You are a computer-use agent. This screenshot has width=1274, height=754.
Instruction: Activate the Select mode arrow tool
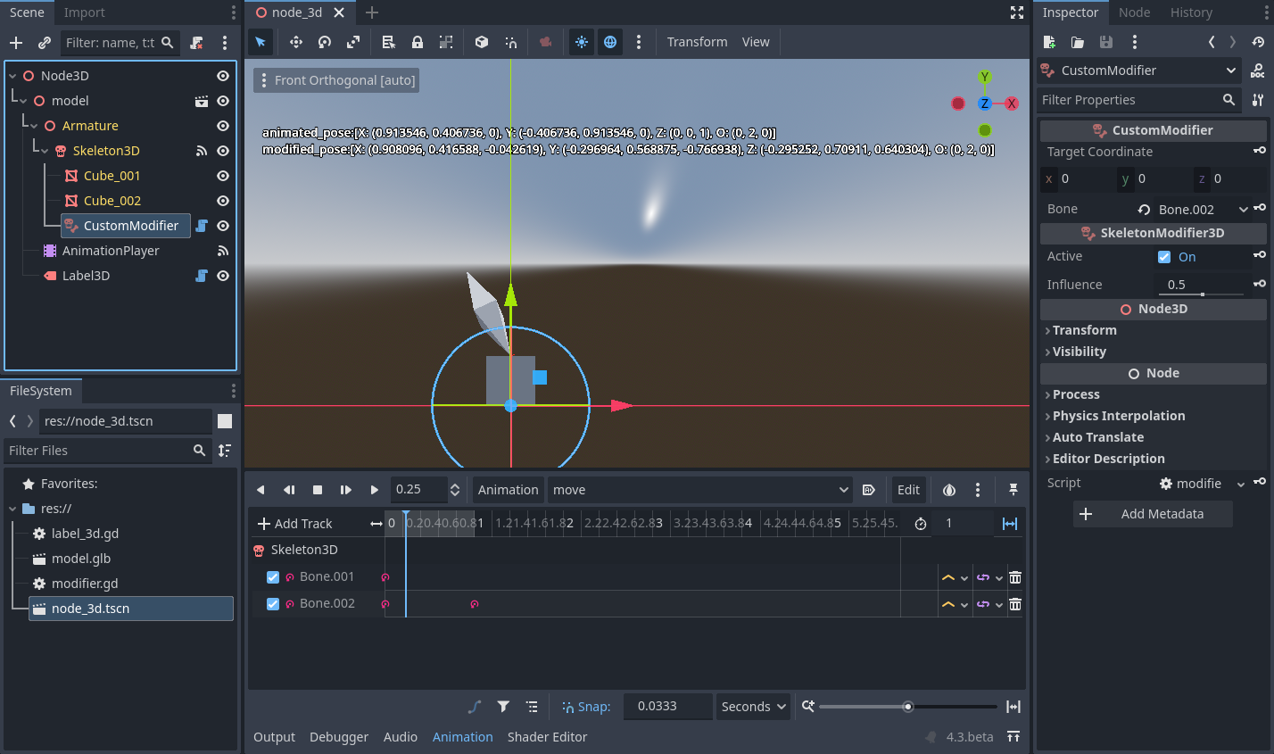pos(261,42)
